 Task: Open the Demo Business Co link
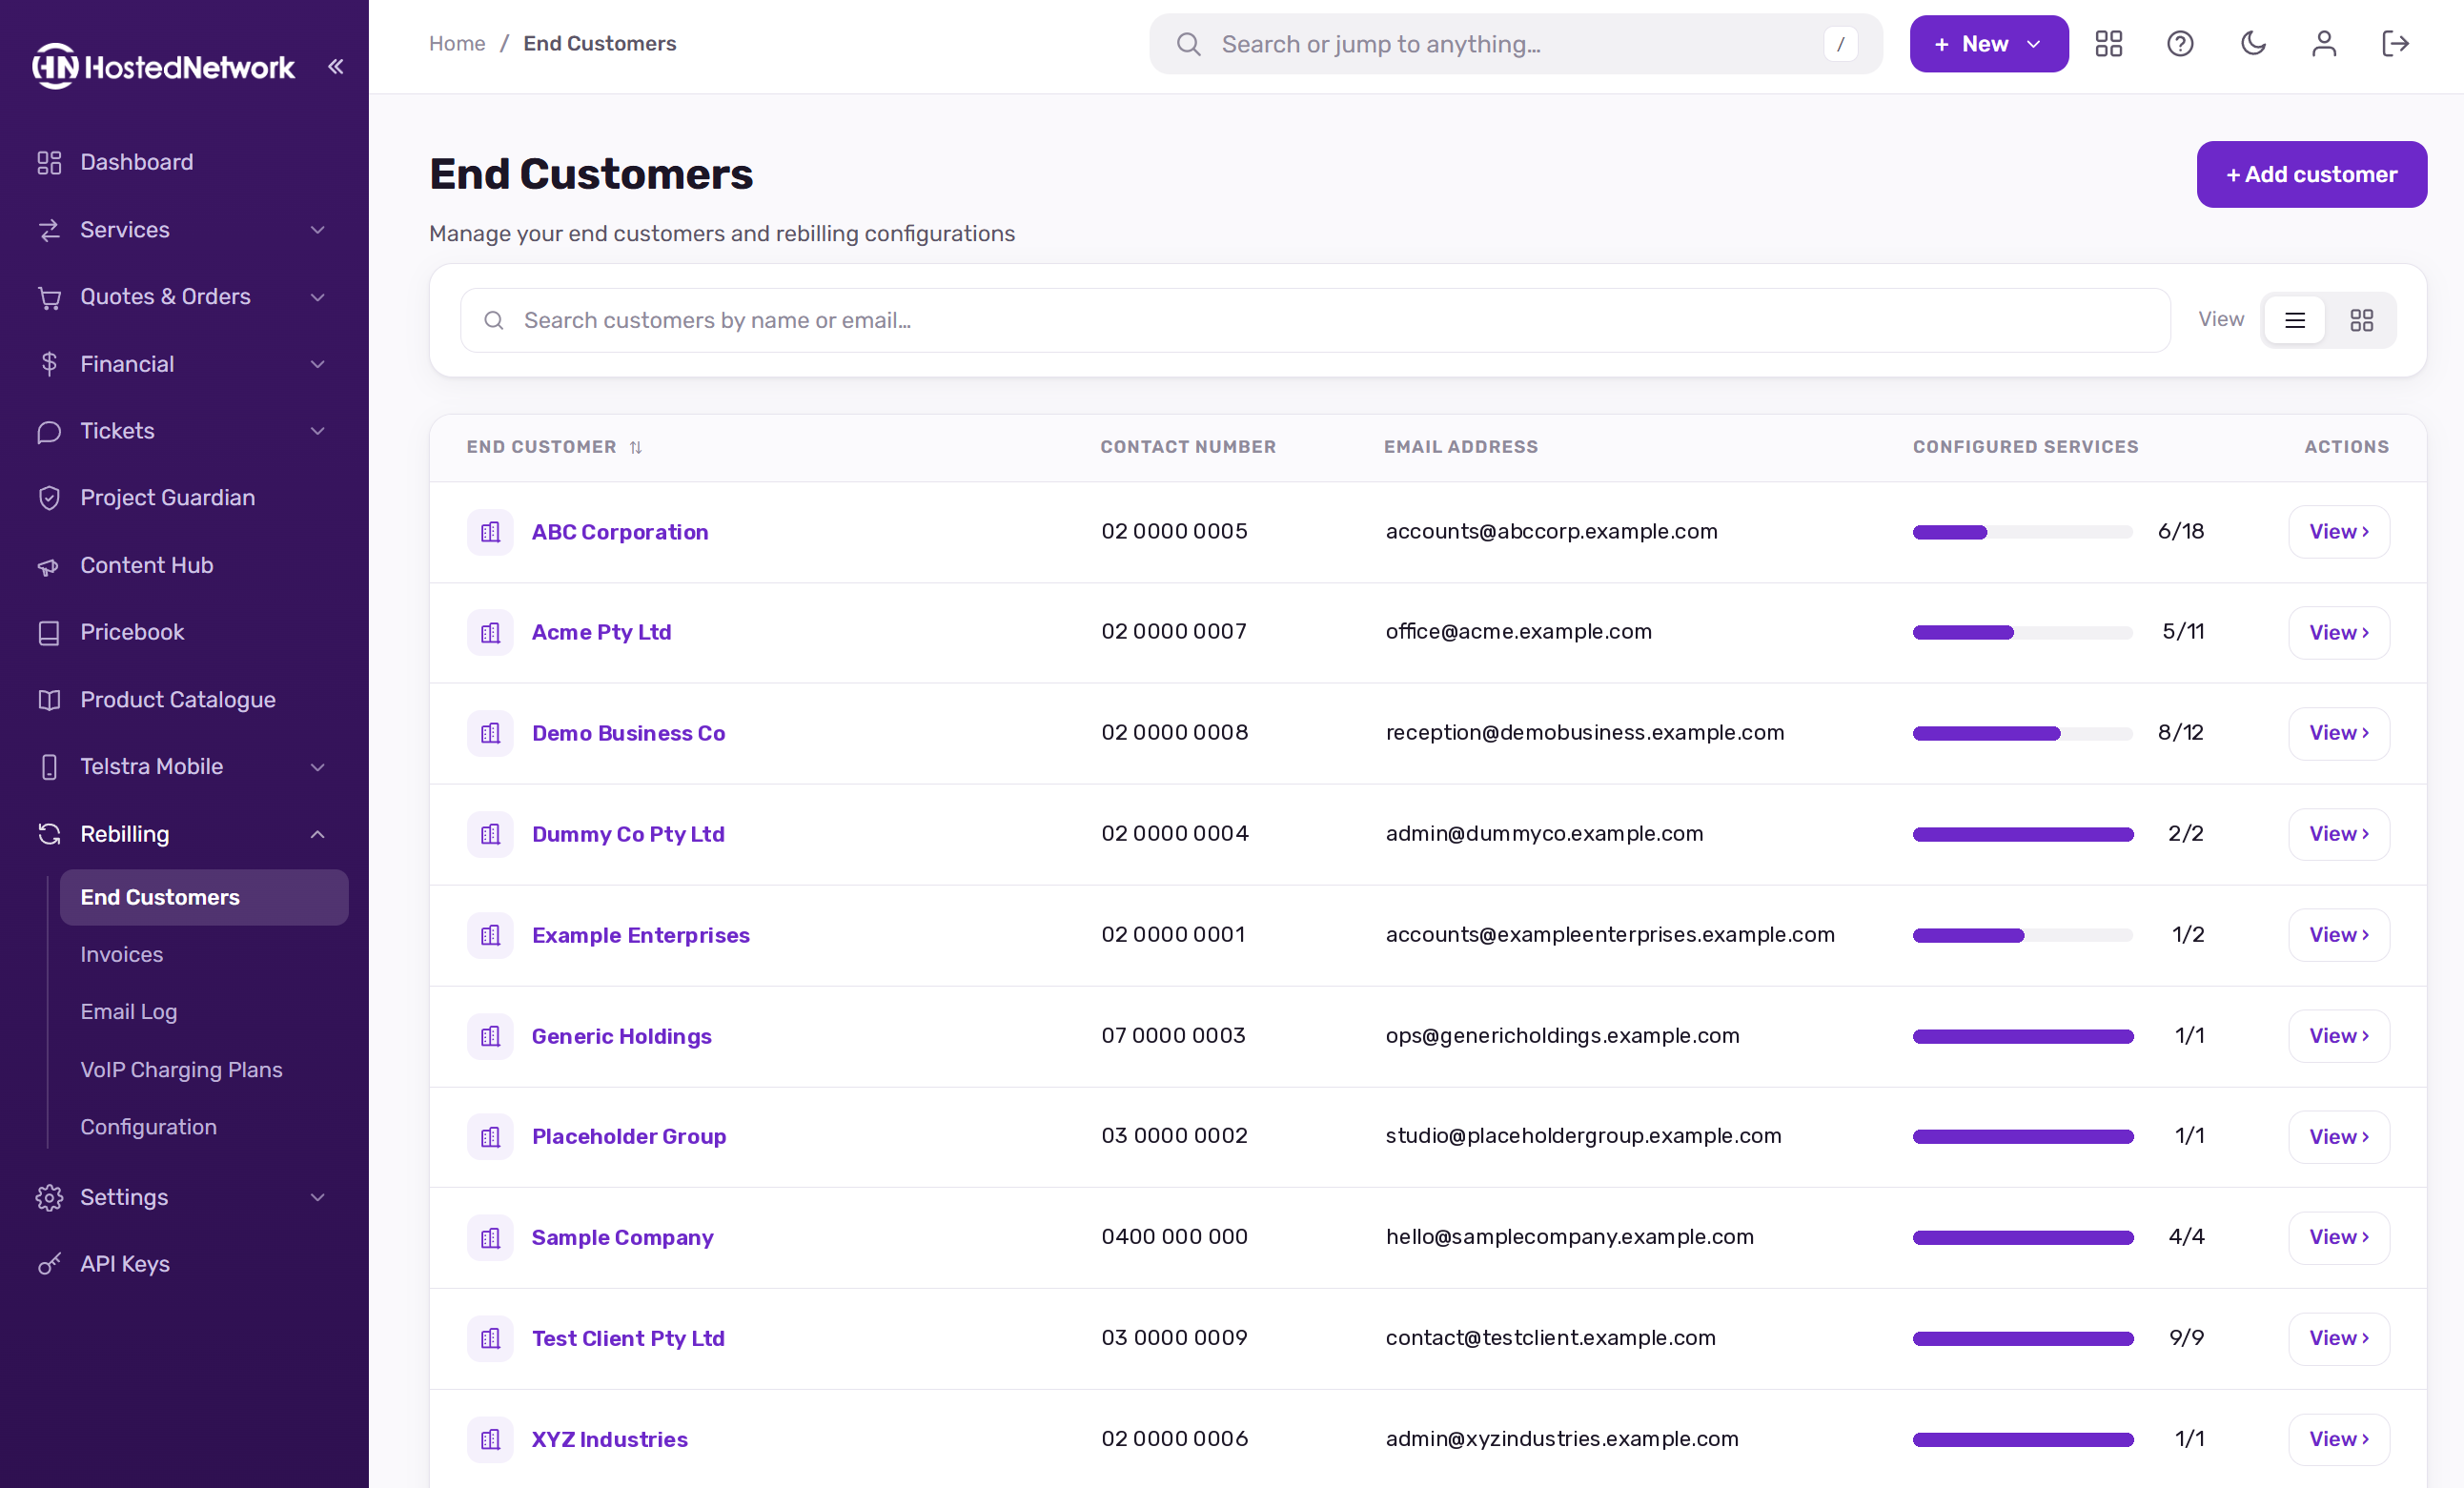coord(628,733)
